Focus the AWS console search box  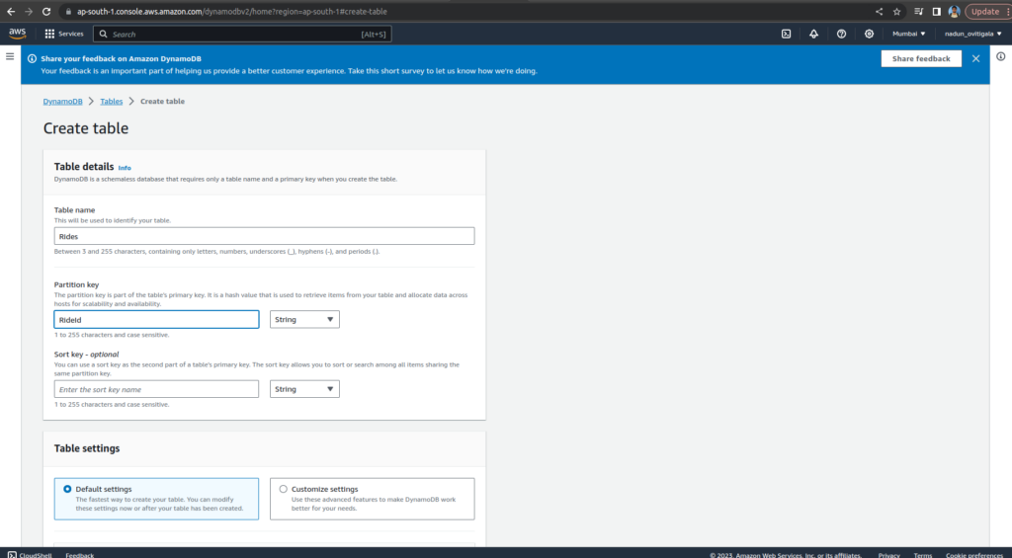tap(242, 34)
